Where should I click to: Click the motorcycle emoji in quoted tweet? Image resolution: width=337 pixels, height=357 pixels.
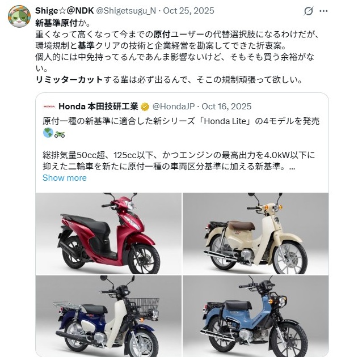pos(60,134)
